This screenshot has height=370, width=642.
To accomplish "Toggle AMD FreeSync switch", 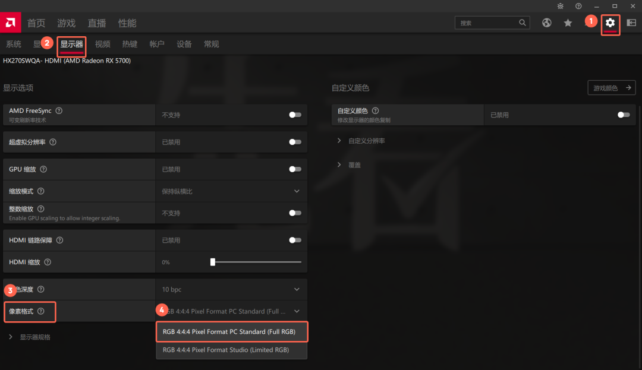I will tap(295, 115).
